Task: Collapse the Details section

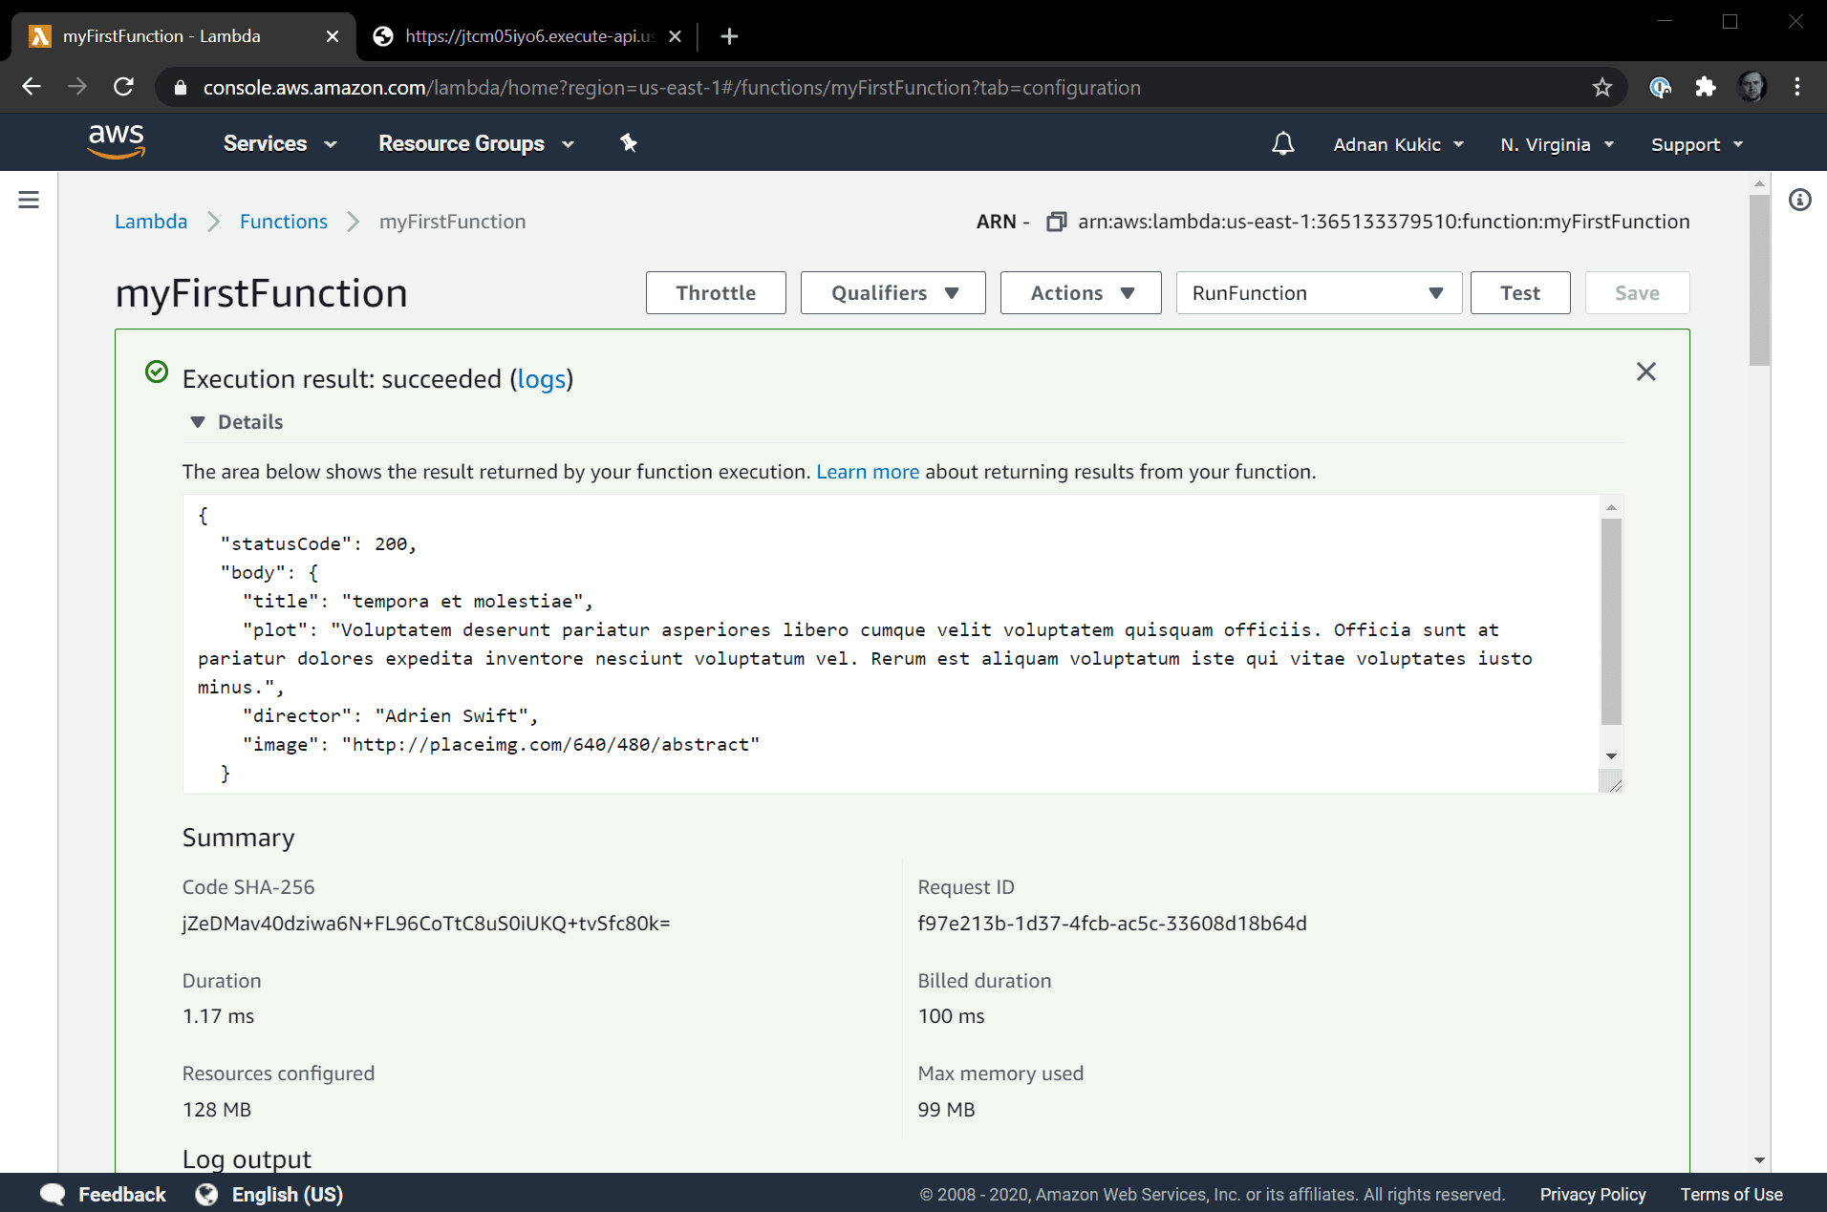Action: tap(198, 422)
